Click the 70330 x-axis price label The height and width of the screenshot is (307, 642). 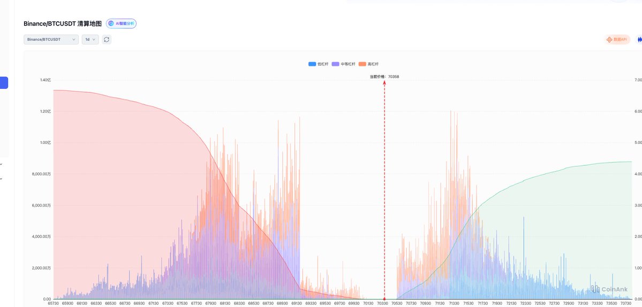[x=382, y=303]
